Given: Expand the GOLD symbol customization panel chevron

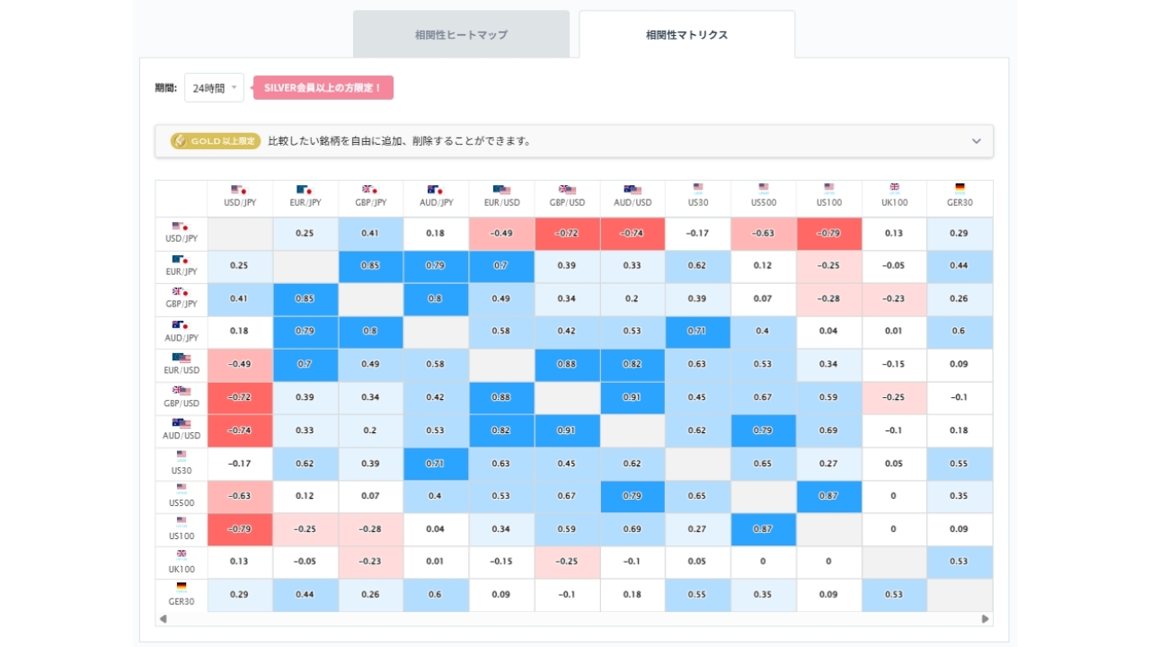Looking at the screenshot, I should click(x=977, y=141).
